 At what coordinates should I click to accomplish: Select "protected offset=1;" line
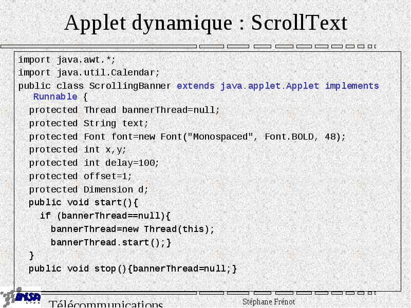(x=80, y=176)
